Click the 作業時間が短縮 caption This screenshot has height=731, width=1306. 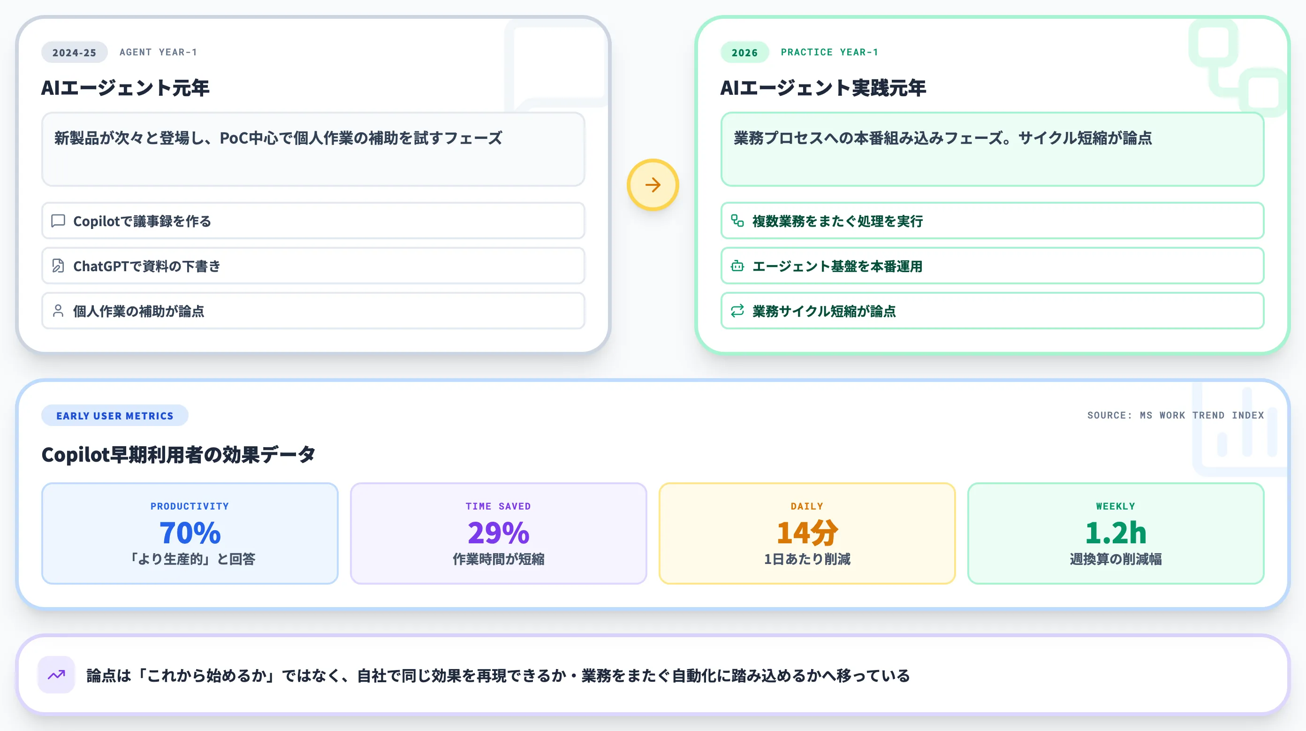click(498, 559)
